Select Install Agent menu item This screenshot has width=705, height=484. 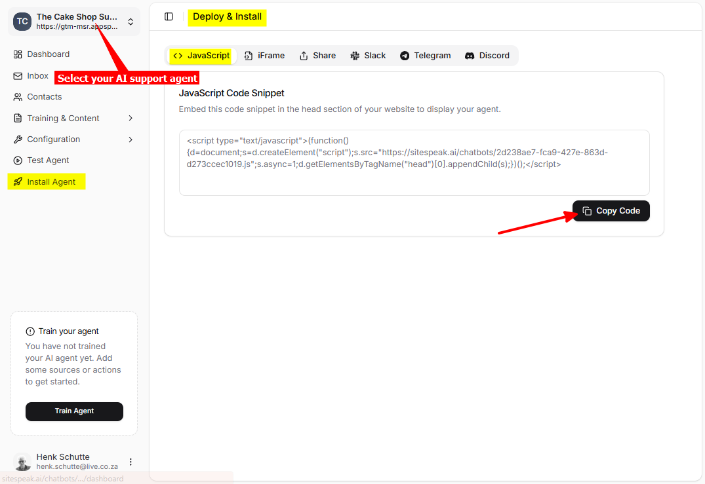[x=73, y=182]
